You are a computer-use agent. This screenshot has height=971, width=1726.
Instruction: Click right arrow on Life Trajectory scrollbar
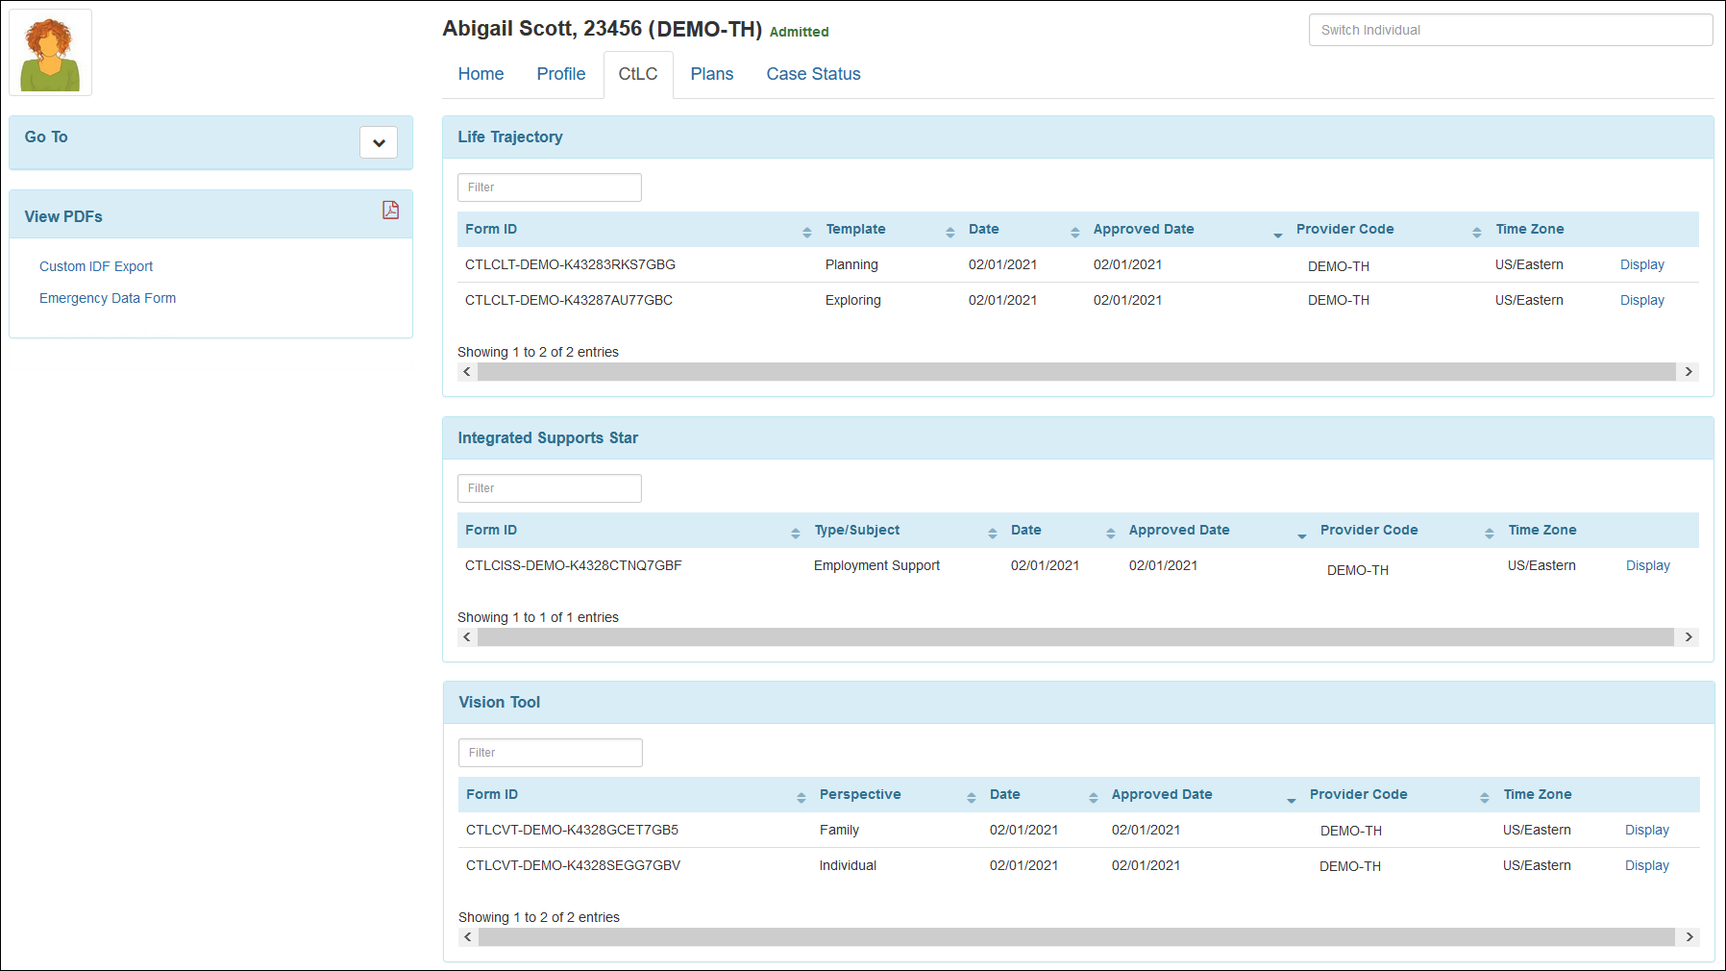[x=1689, y=371]
